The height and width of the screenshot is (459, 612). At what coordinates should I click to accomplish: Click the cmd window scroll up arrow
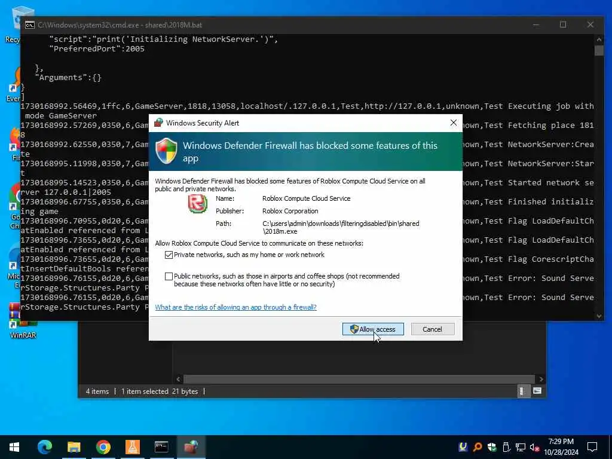[599, 39]
